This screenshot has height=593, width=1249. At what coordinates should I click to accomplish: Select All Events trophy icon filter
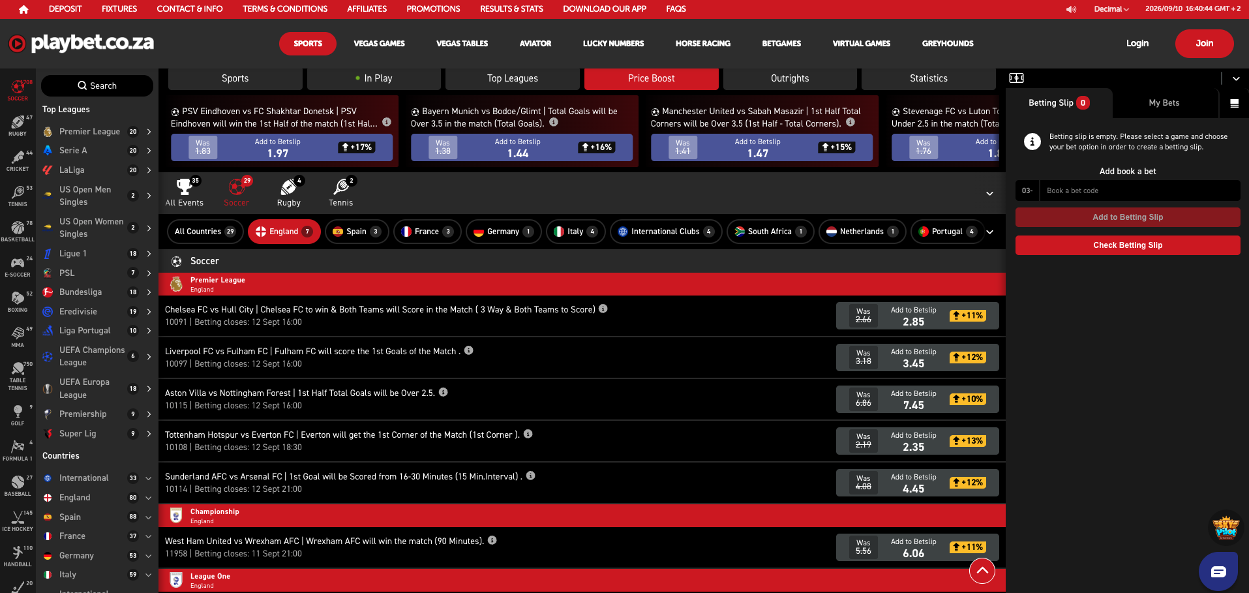[185, 192]
